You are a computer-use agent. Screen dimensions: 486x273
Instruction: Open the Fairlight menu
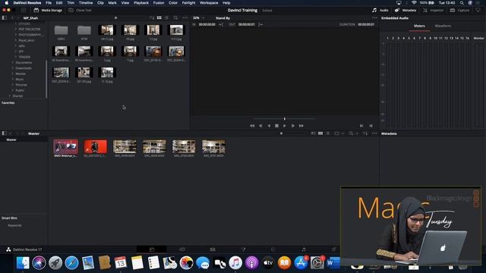(188, 3)
